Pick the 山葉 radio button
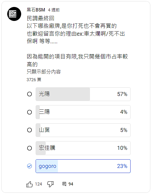 [x=30, y=130]
